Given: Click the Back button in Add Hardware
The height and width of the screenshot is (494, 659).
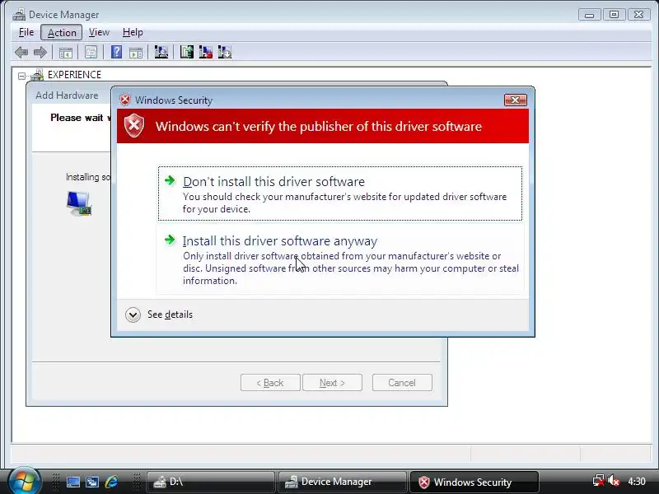Looking at the screenshot, I should coord(270,383).
